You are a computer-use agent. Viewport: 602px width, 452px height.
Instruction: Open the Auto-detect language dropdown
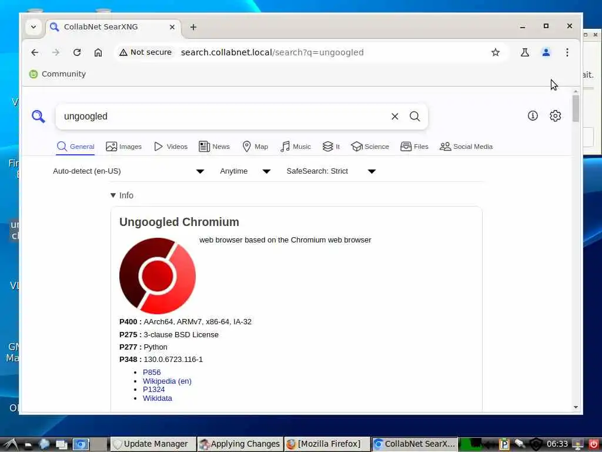tap(129, 171)
